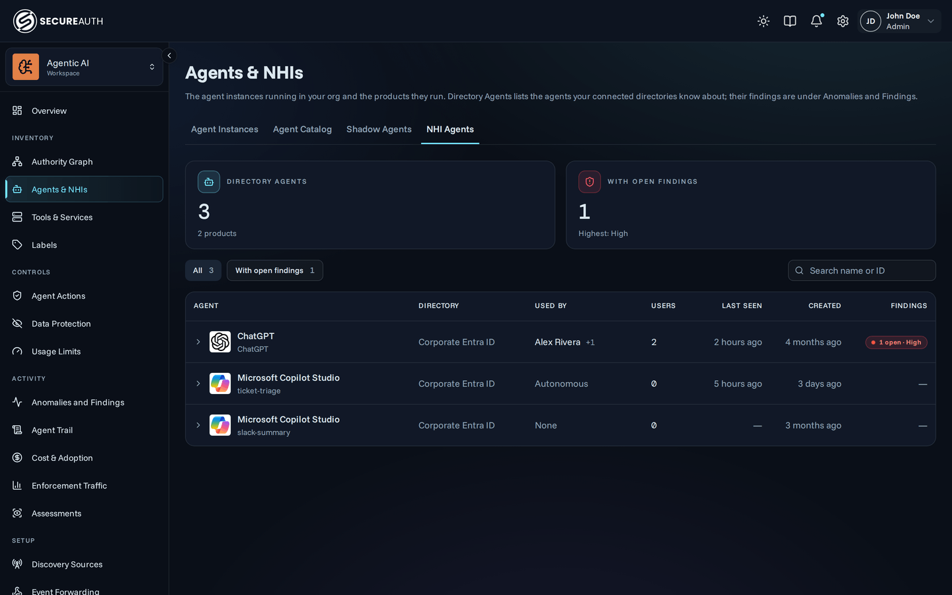Open the documentation book icon
This screenshot has height=595, width=952.
pyautogui.click(x=790, y=21)
